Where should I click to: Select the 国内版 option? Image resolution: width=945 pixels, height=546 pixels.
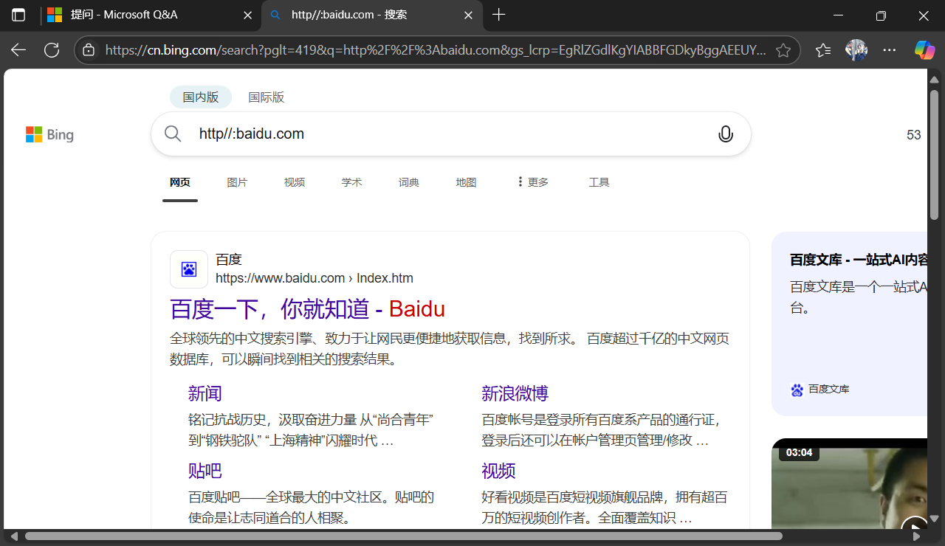point(200,97)
